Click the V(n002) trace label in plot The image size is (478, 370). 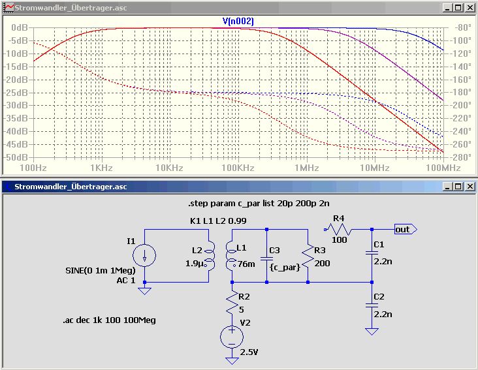(238, 21)
